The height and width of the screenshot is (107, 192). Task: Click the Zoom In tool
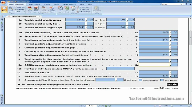(x=10, y=10)
